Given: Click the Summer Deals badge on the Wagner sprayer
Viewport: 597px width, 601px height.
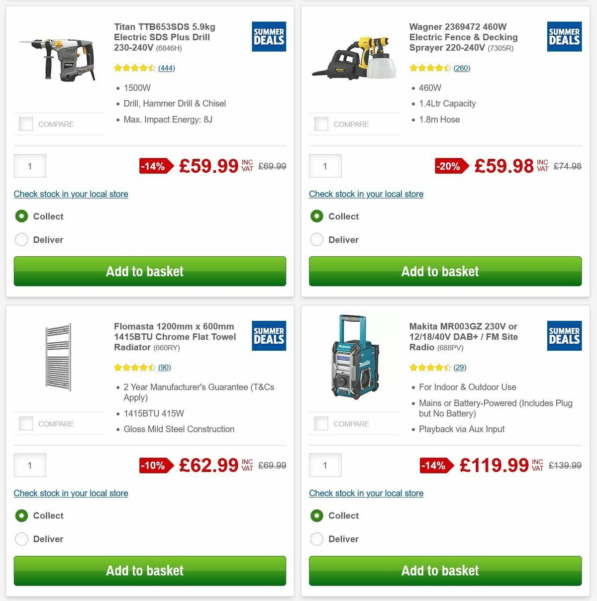Looking at the screenshot, I should point(564,36).
